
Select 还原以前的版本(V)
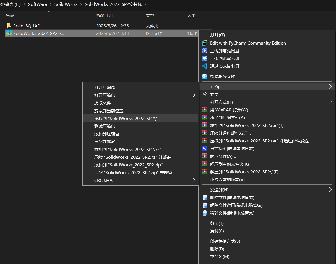coord(267,179)
